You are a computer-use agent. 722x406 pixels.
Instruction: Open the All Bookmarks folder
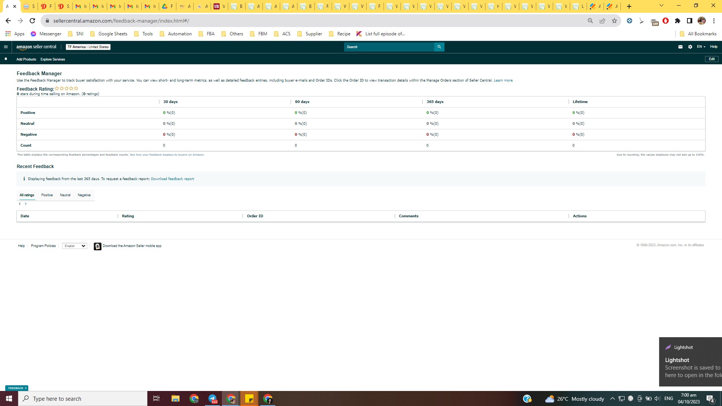[698, 34]
